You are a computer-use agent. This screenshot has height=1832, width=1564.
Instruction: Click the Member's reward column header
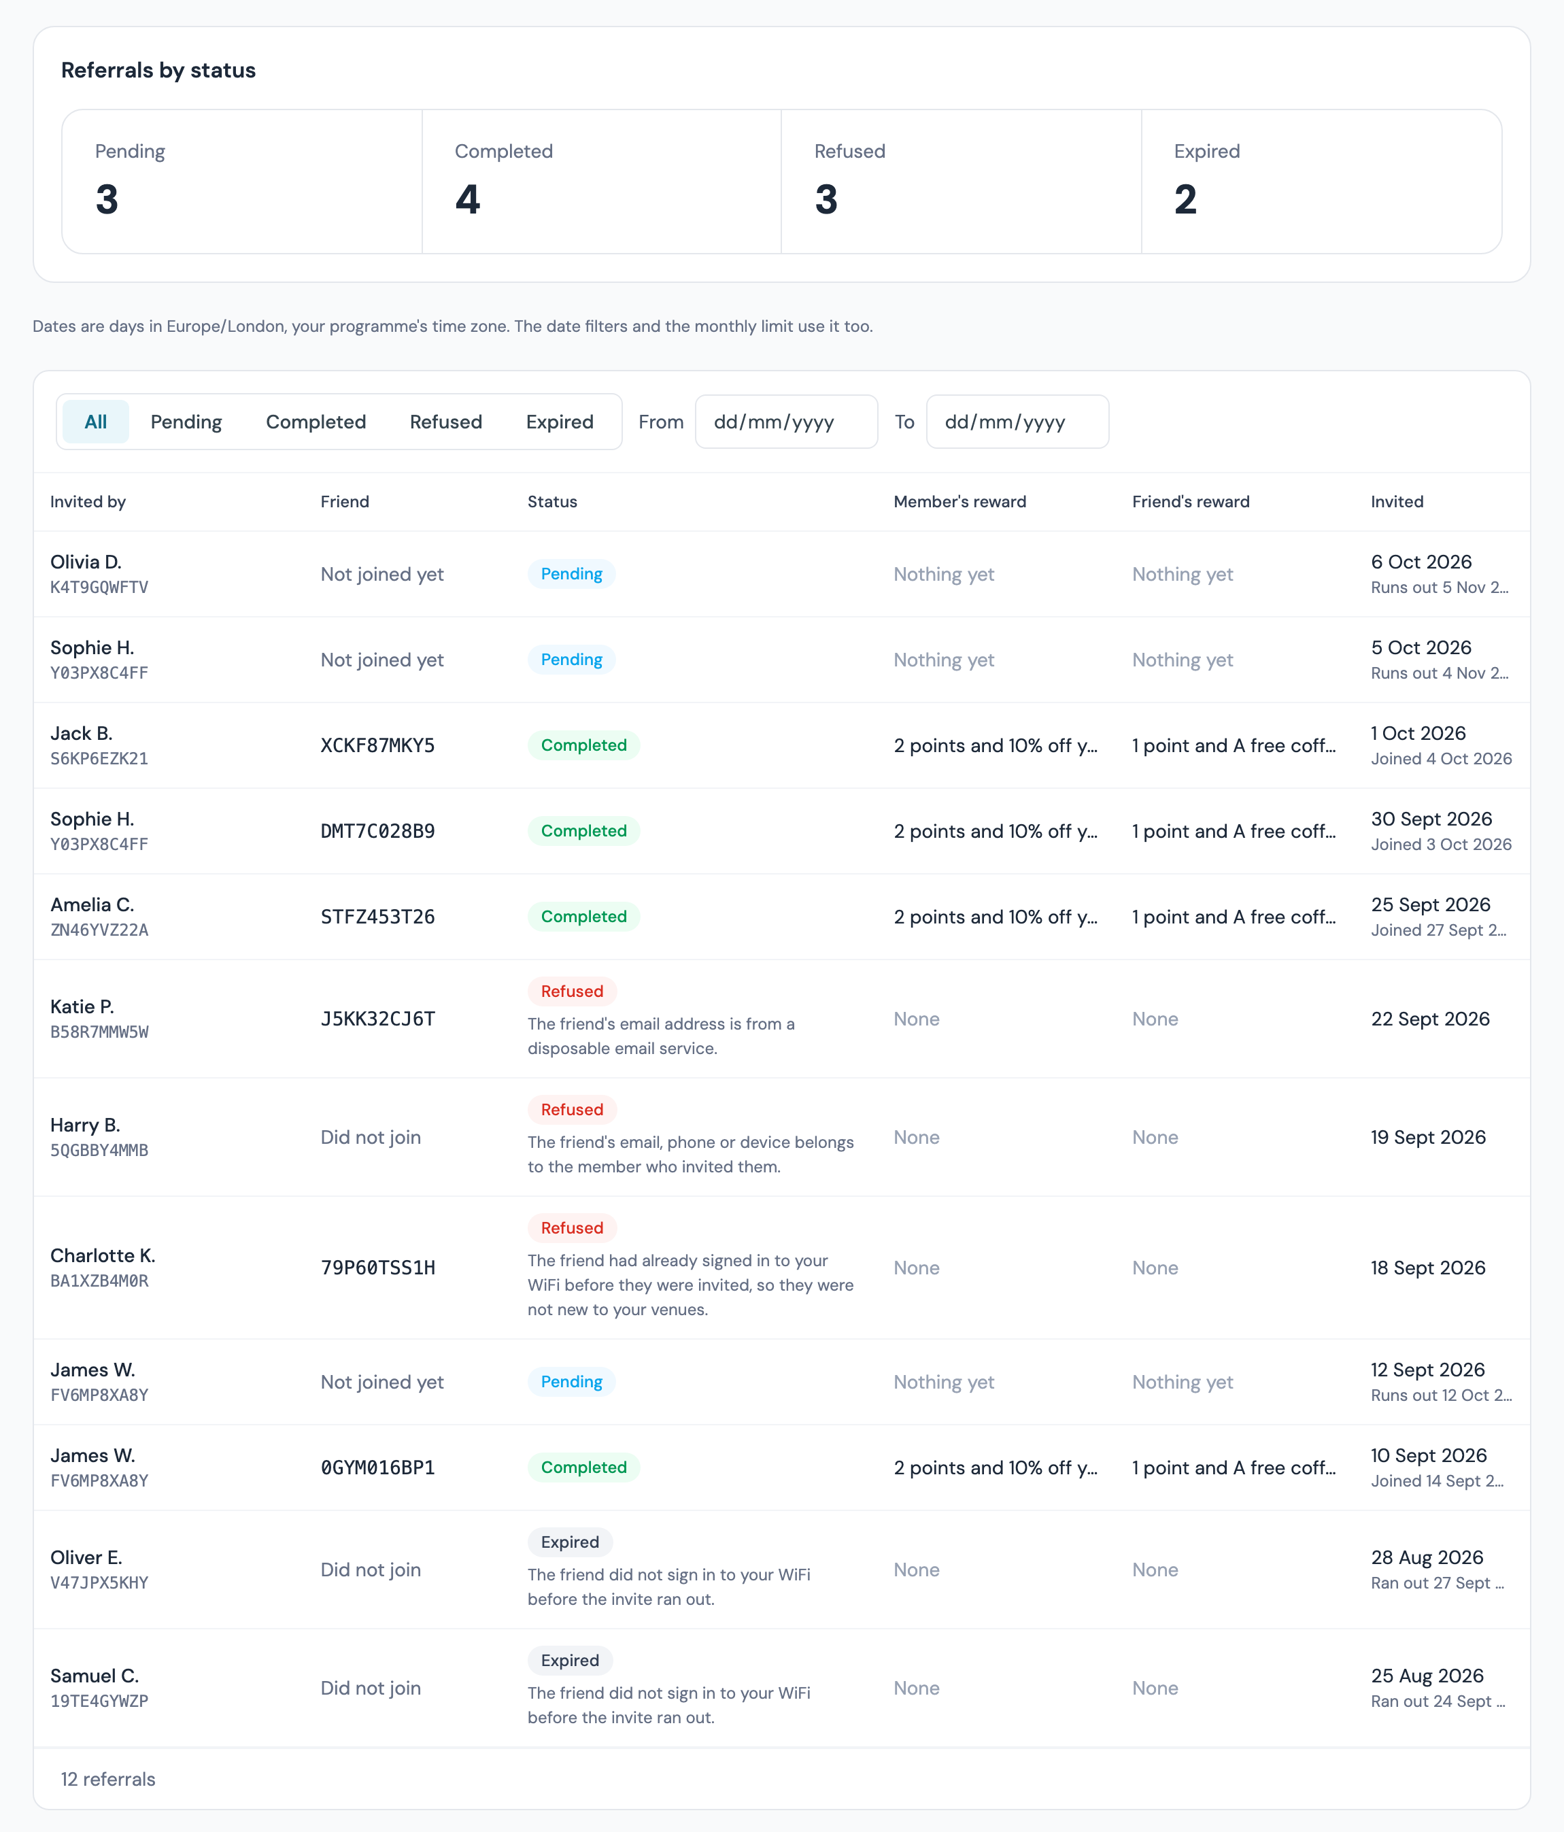pos(959,501)
